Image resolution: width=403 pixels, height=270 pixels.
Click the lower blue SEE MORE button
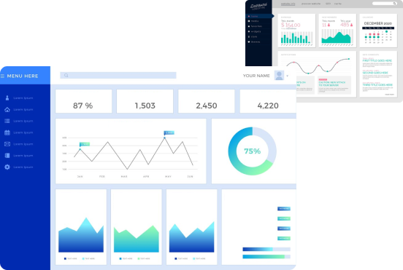pos(284,229)
